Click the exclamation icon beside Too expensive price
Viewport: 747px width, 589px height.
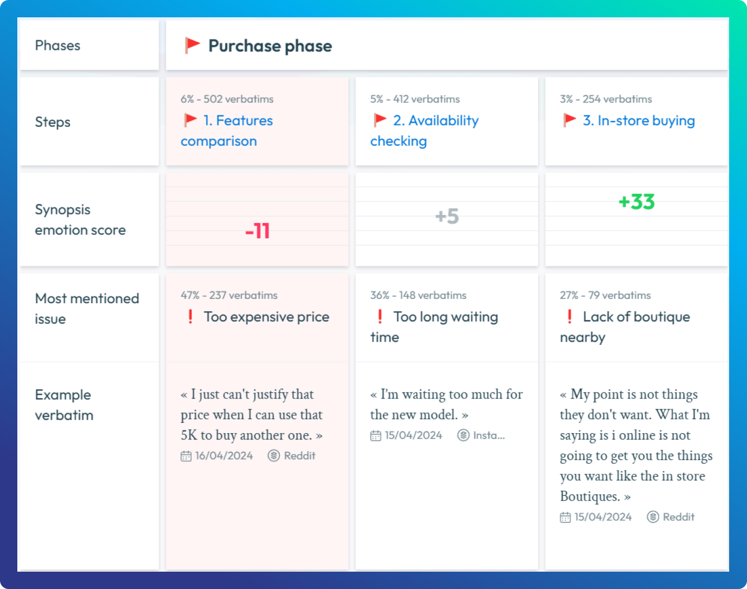[191, 317]
